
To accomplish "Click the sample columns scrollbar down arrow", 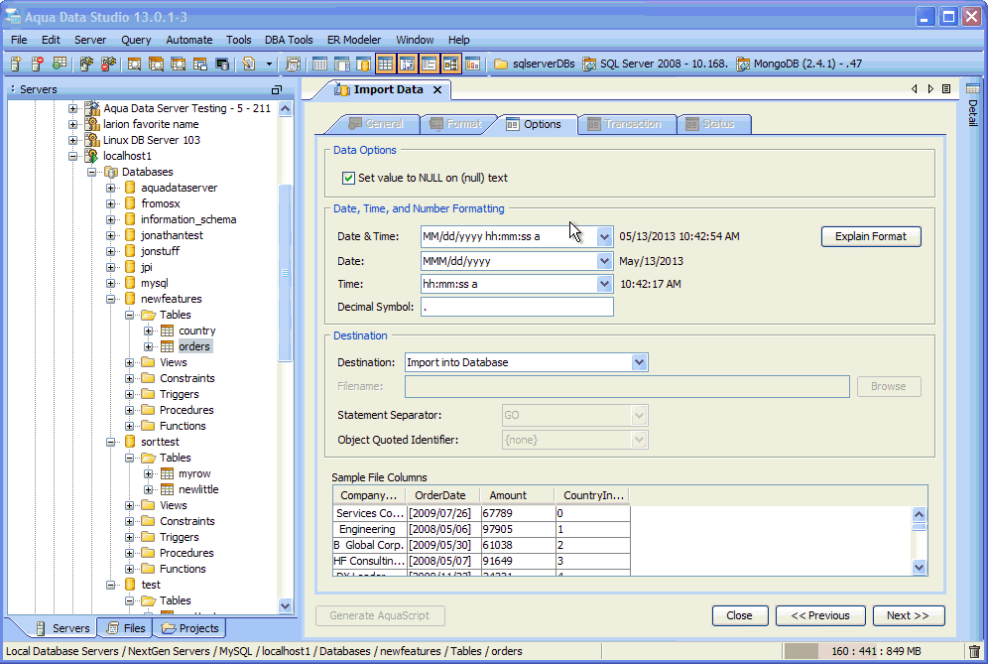I will pyautogui.click(x=920, y=568).
